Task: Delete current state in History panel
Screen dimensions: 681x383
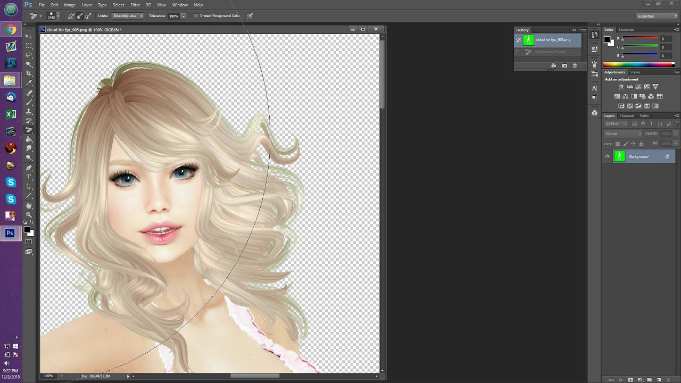Action: coord(575,65)
